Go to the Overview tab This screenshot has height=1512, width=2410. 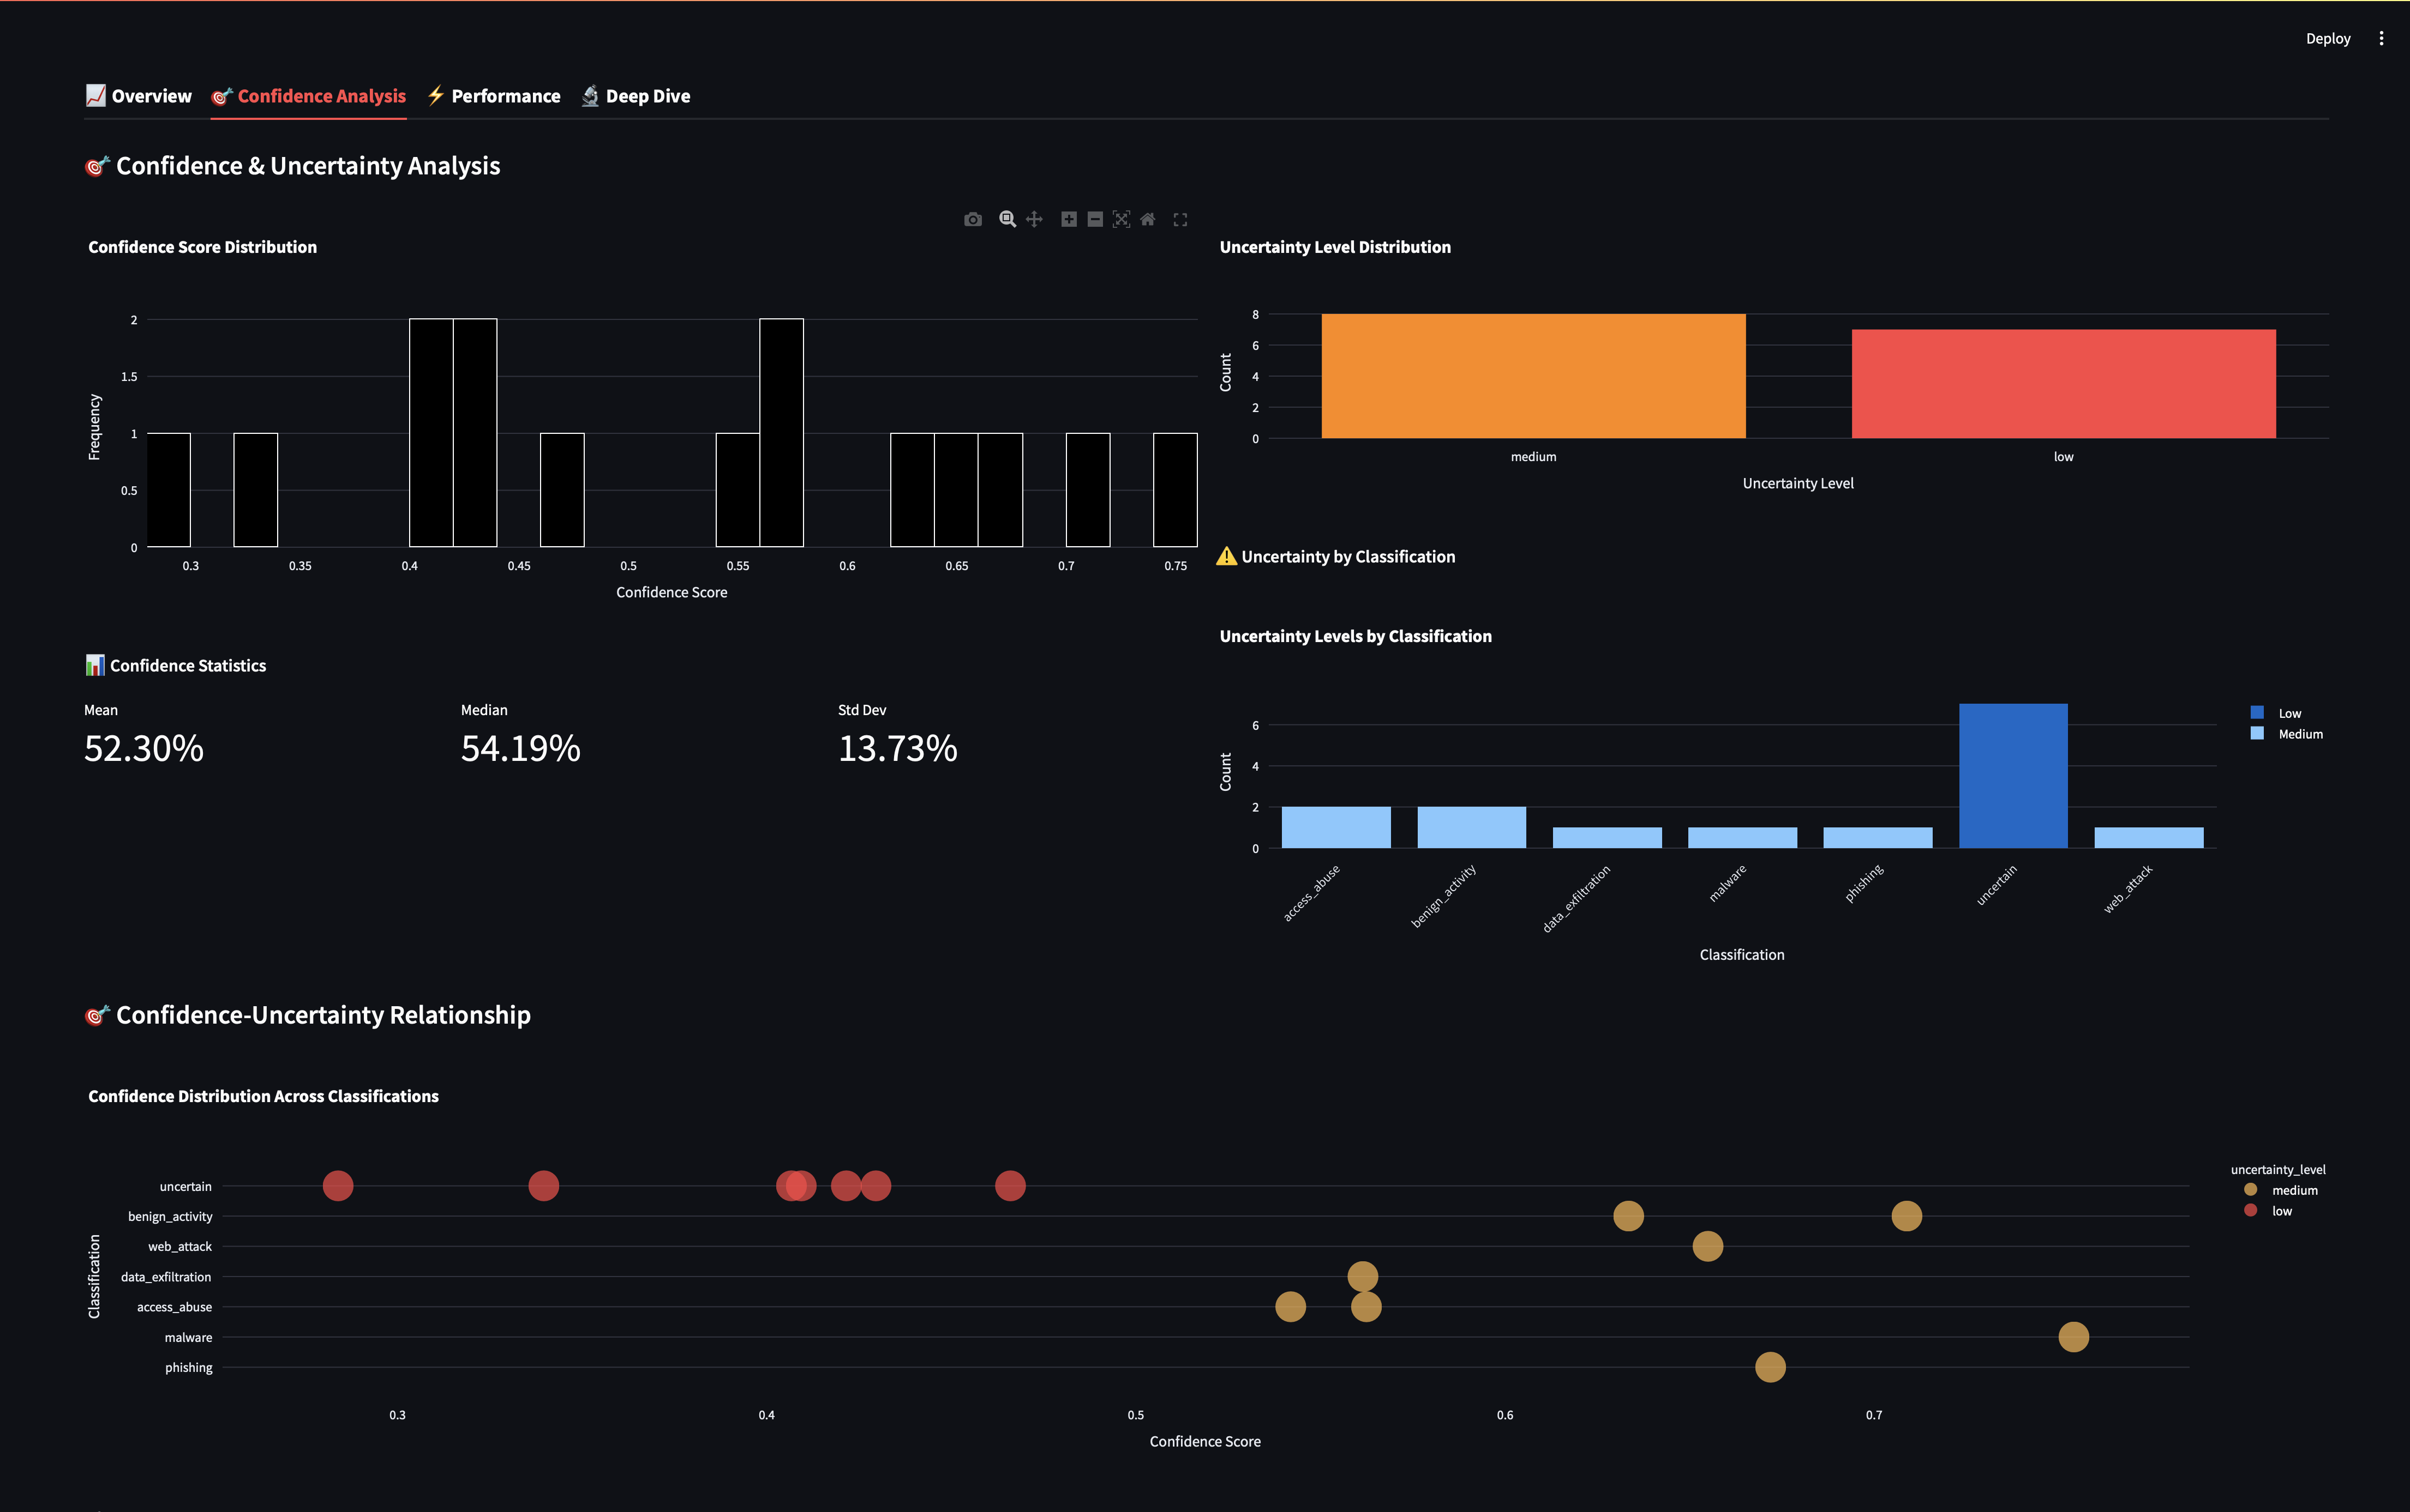coord(150,96)
